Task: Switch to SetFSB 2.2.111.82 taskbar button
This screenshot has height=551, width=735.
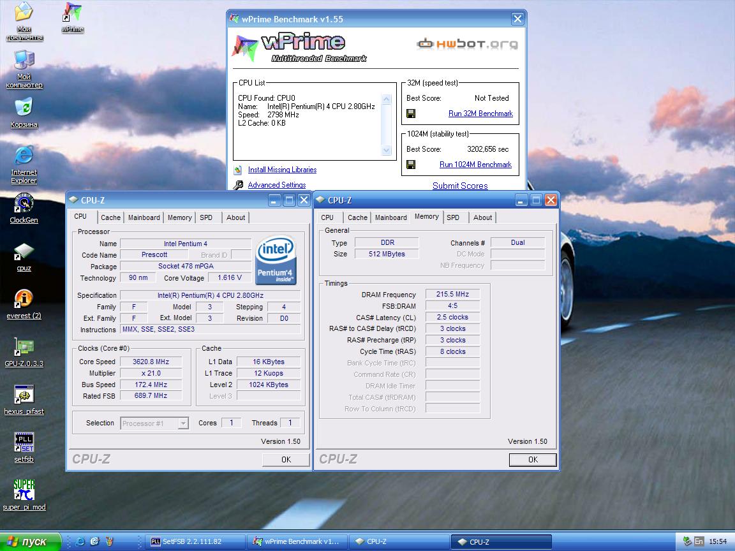Action: (x=194, y=541)
